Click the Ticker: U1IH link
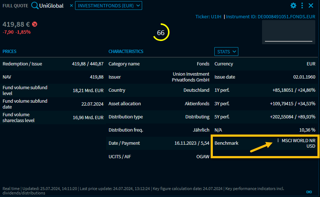This screenshot has height=197, width=320. point(208,16)
